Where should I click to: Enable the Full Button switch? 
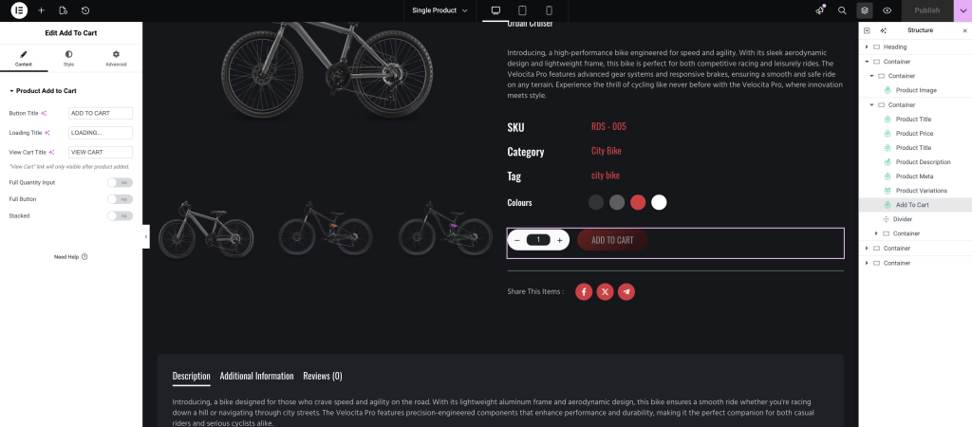pyautogui.click(x=120, y=199)
